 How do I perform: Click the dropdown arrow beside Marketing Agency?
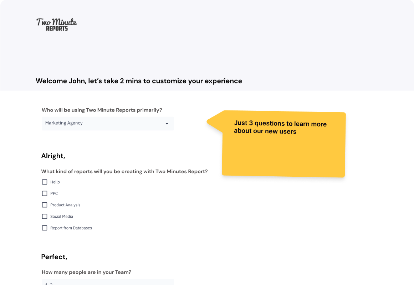[167, 124]
